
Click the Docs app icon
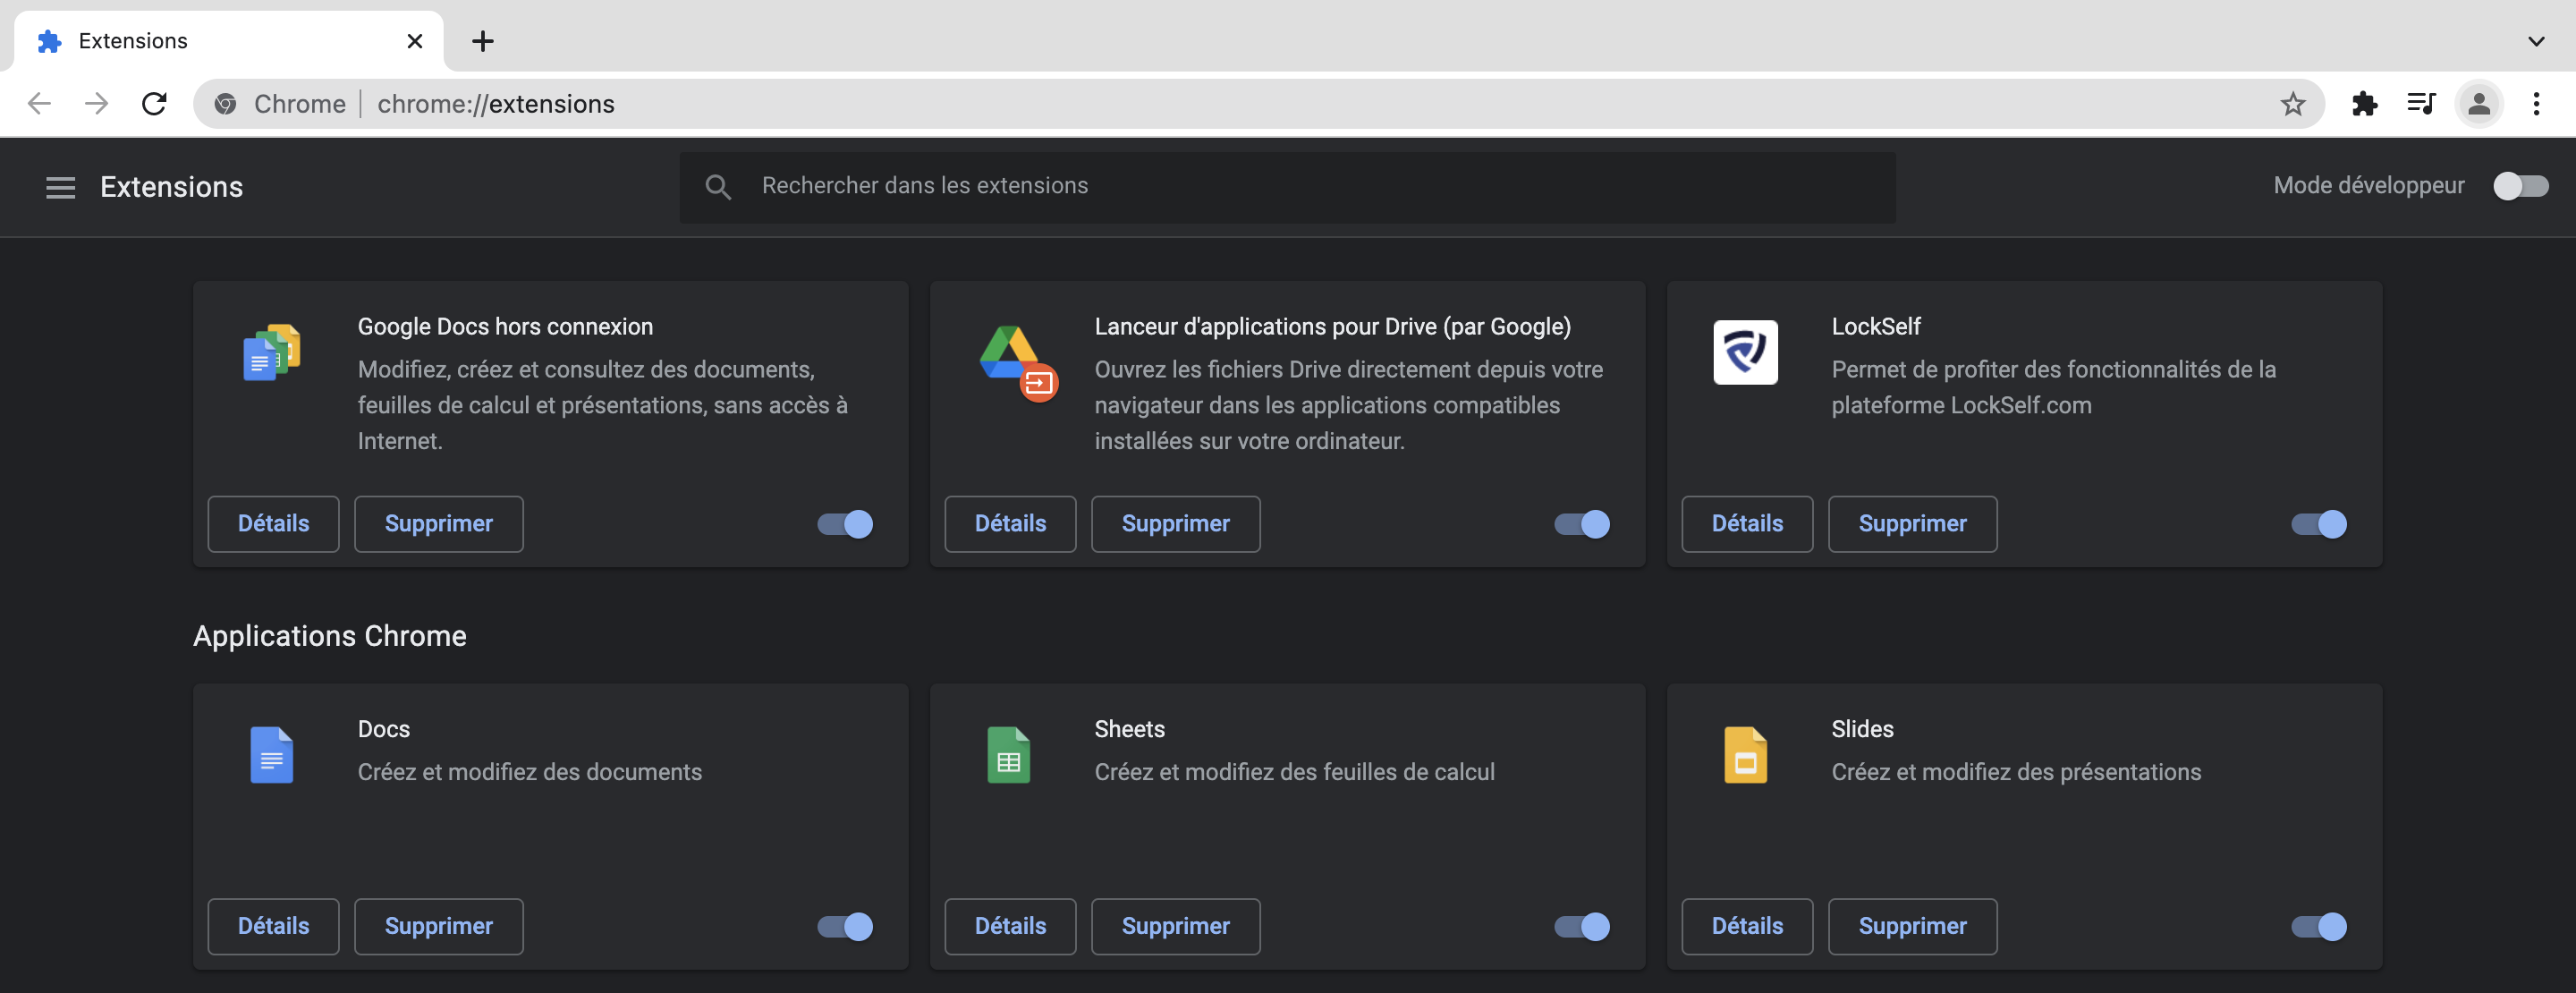click(271, 754)
